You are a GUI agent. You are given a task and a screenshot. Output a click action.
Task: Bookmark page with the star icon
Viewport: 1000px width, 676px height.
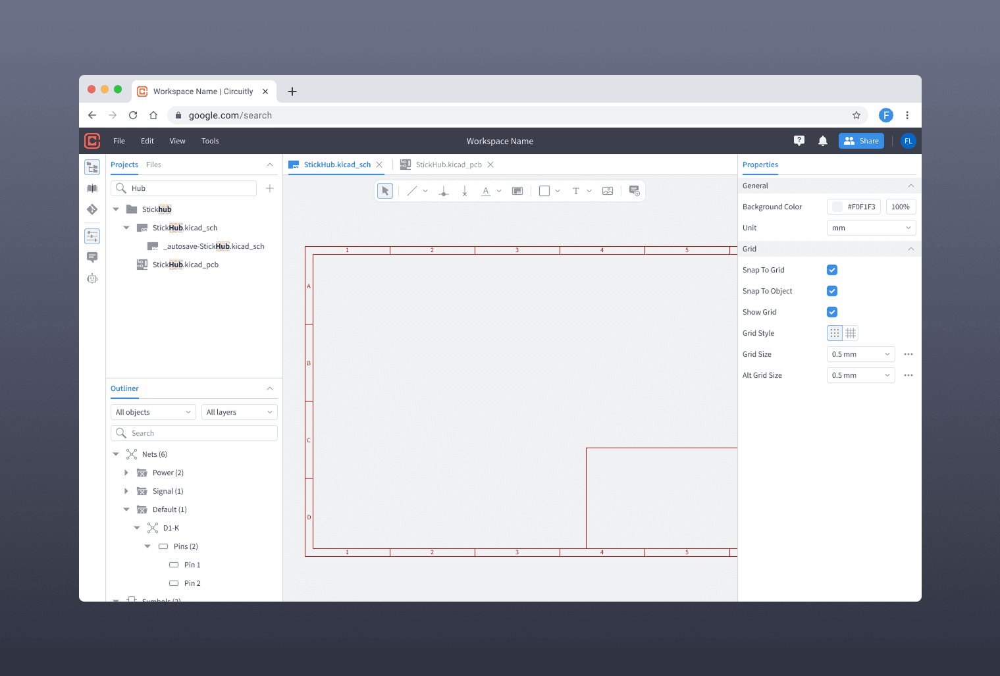[856, 115]
